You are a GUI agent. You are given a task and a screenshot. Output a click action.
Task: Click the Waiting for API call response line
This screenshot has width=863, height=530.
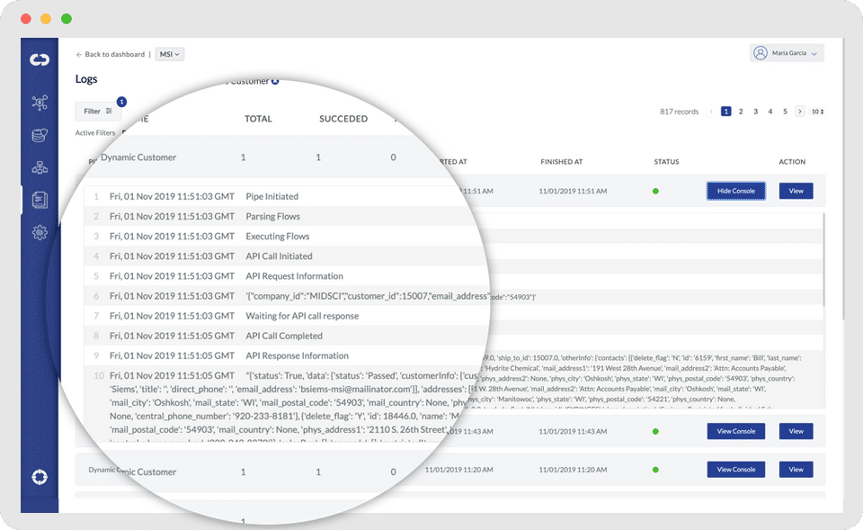tap(302, 316)
